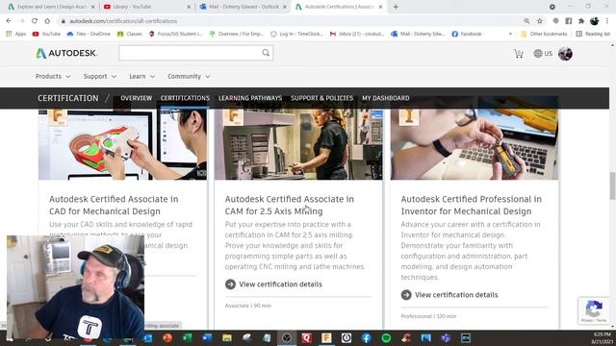
Task: Open the Inventor Mechanical Design card image
Action: (x=475, y=144)
